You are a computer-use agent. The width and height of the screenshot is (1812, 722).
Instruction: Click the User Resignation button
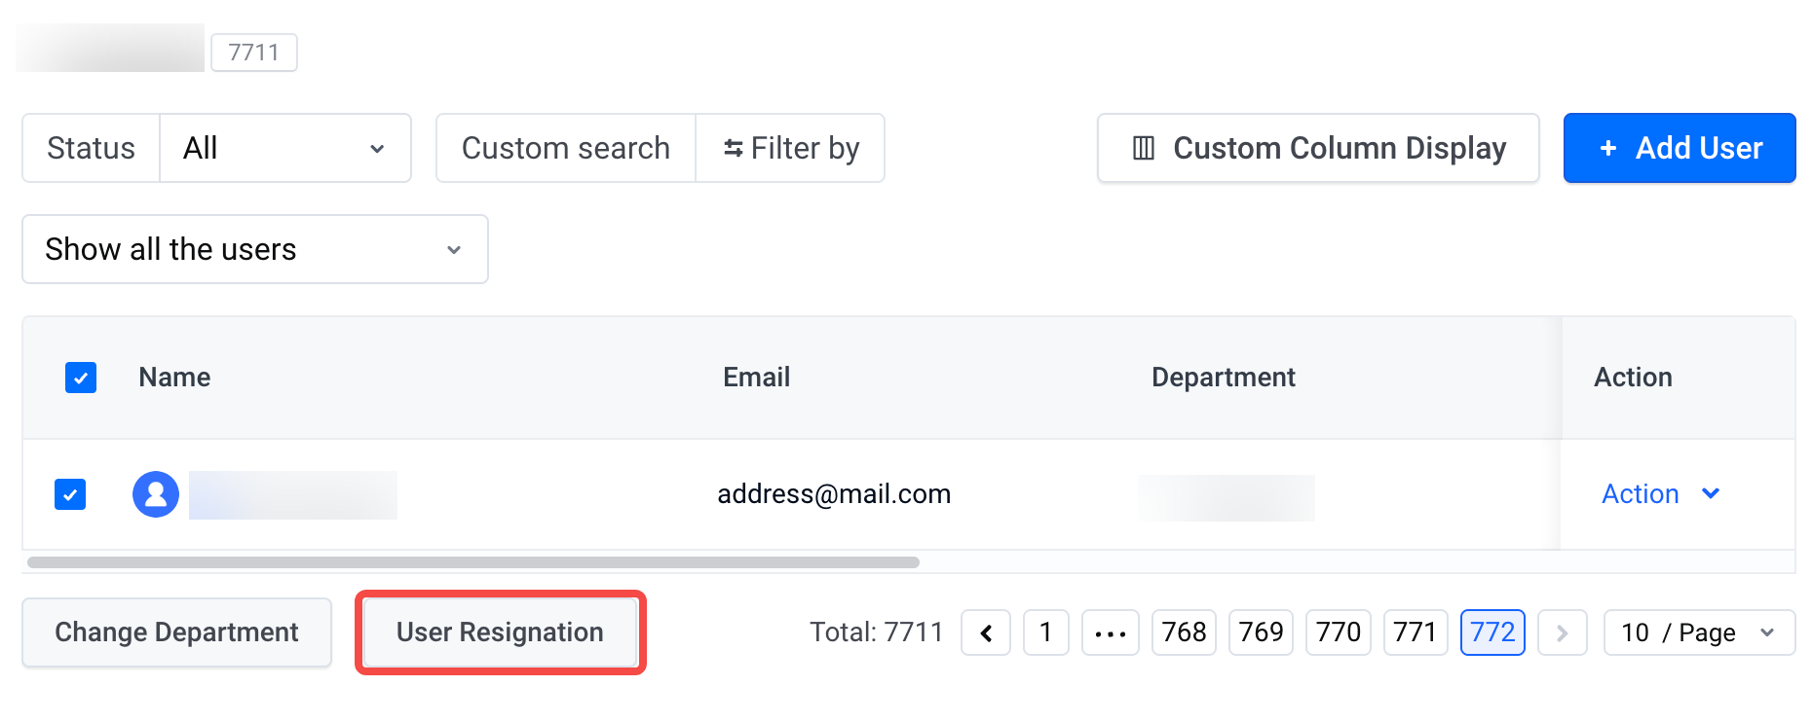pos(500,632)
